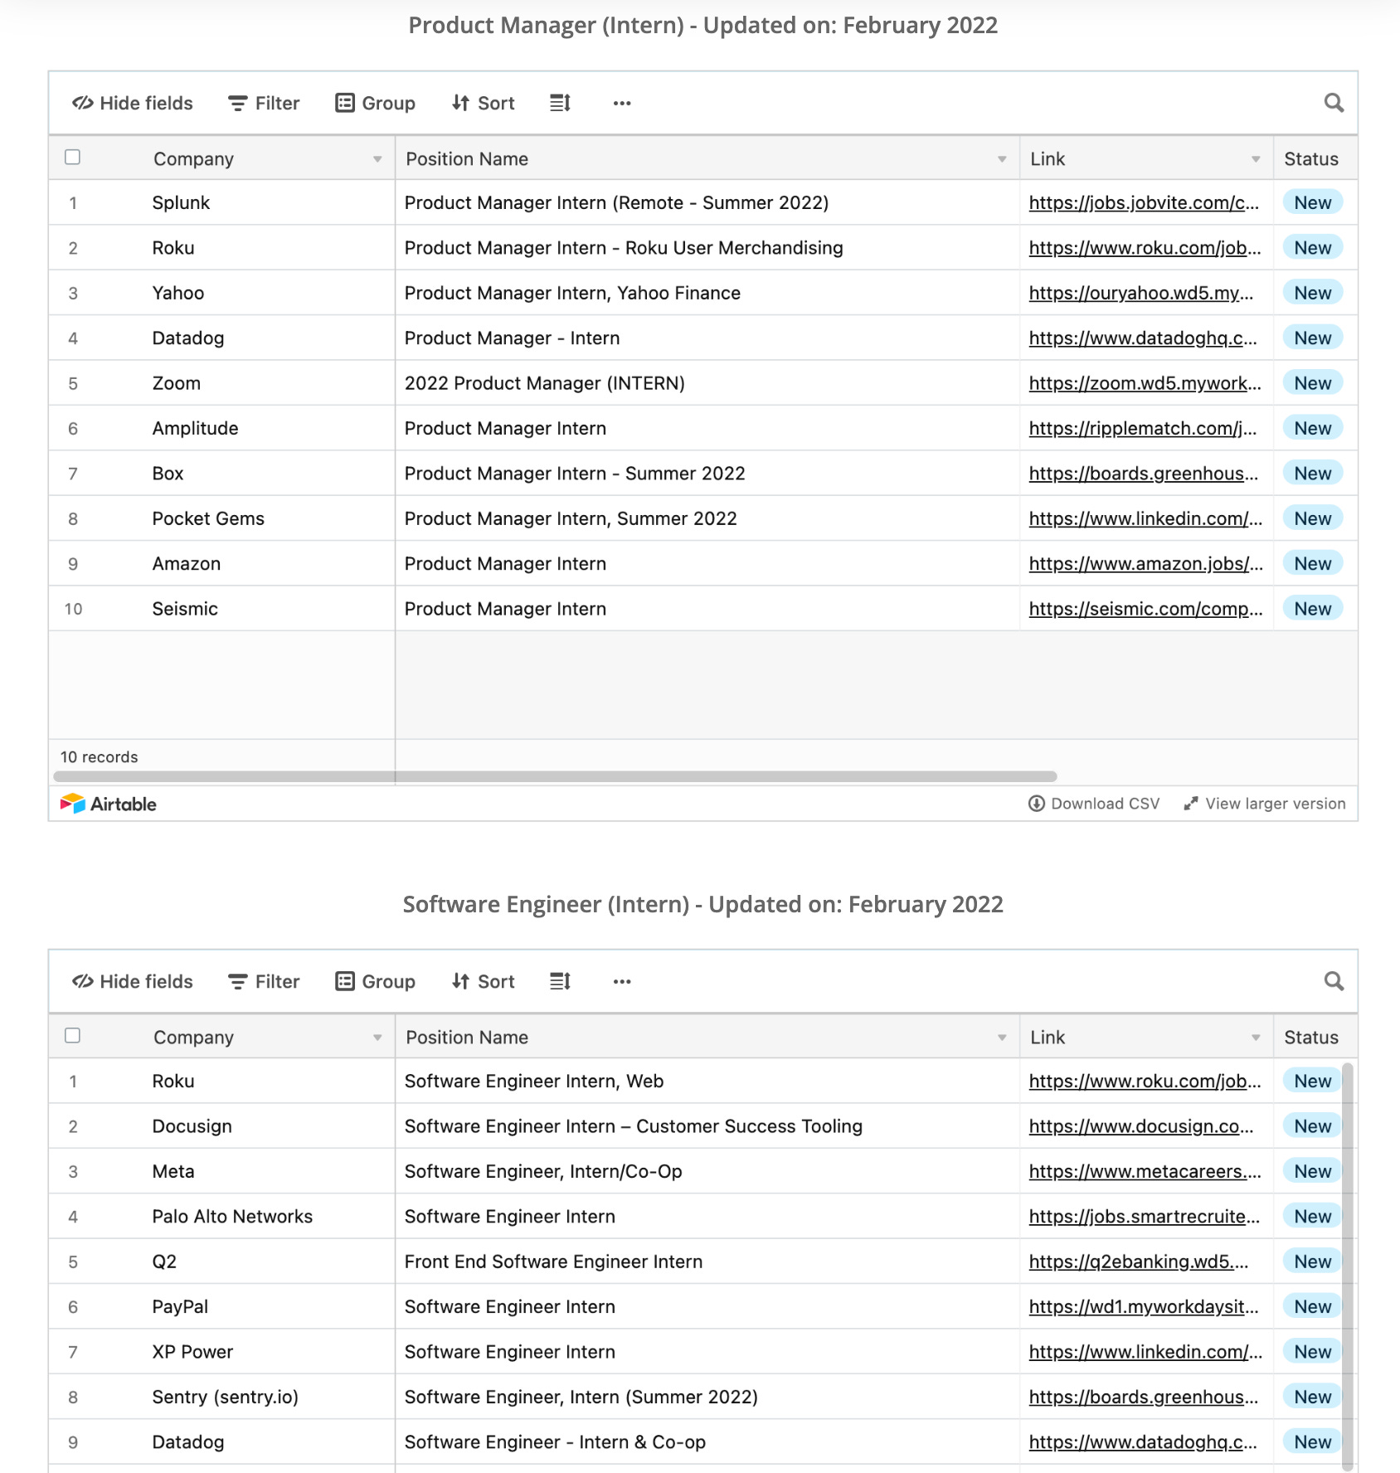Viewport: 1400px width, 1473px height.
Task: Open Roku Product Manager roku.com link
Action: tap(1145, 248)
